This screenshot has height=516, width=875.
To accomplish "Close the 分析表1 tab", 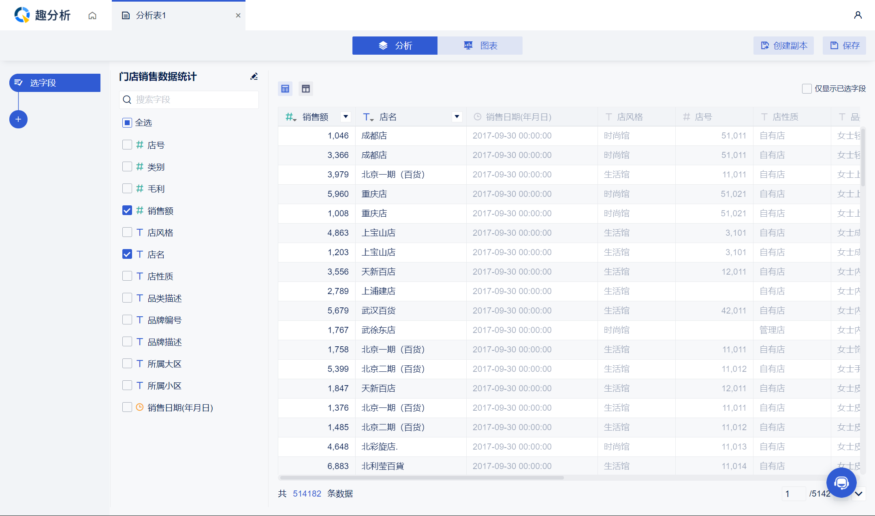I will [238, 15].
